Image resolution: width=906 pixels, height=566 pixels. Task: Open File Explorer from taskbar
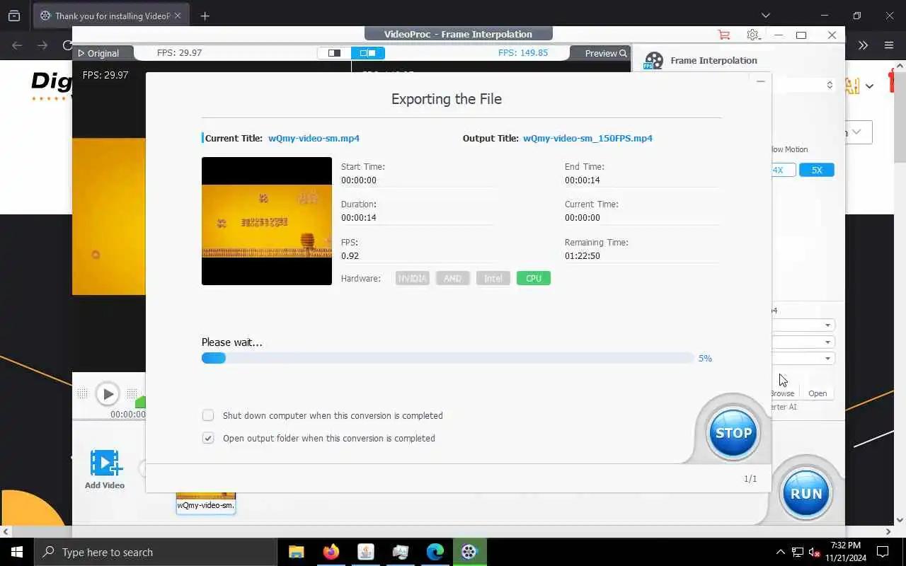pos(296,552)
